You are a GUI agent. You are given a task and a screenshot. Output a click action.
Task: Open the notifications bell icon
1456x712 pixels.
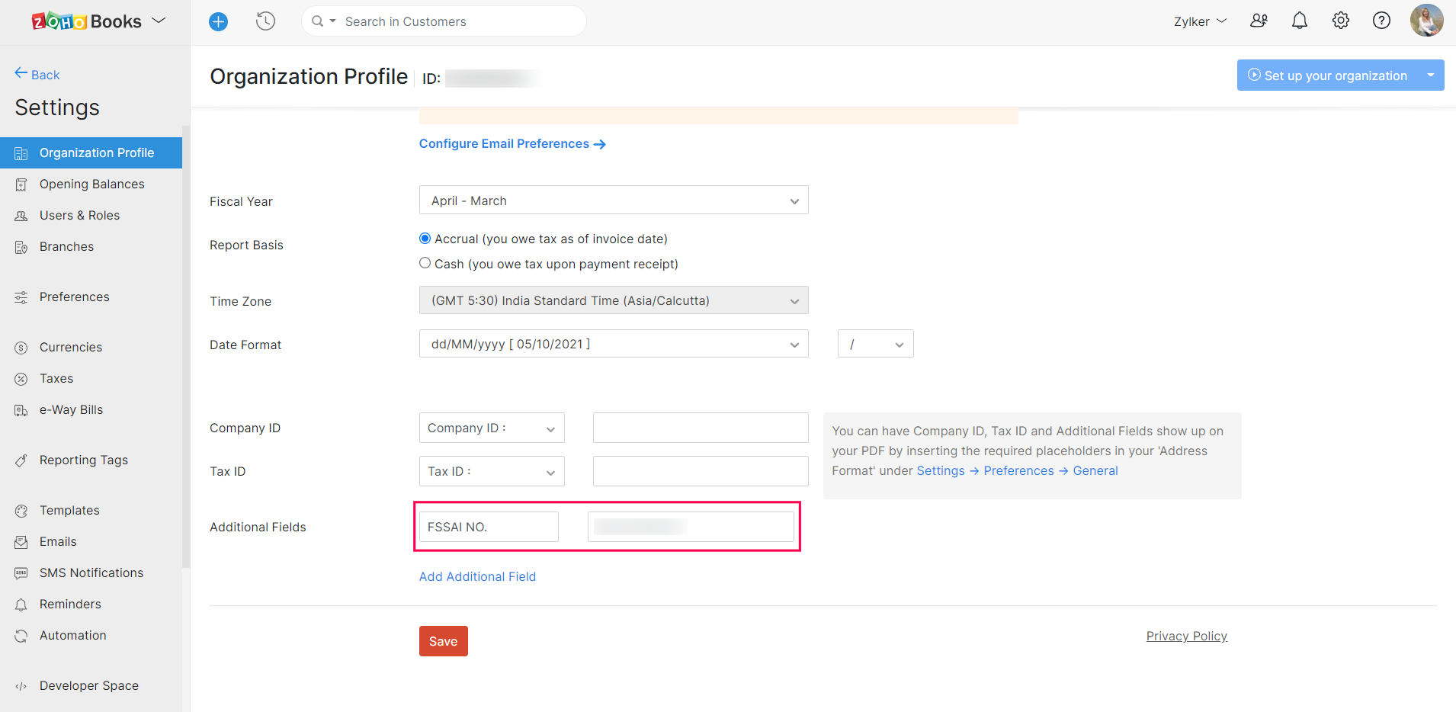click(x=1299, y=21)
